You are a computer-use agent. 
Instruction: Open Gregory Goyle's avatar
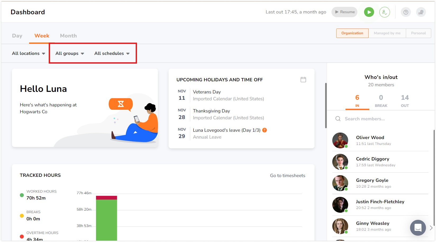[x=340, y=183]
